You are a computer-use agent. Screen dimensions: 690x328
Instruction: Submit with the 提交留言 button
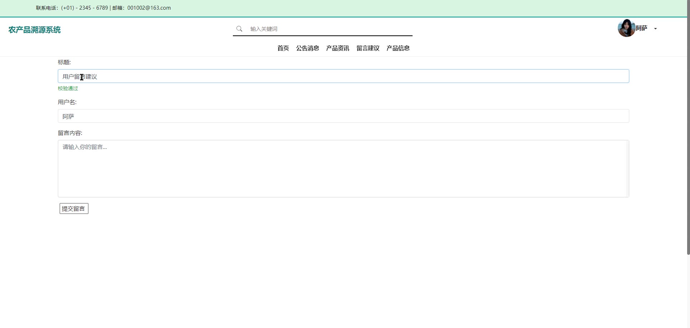(x=74, y=208)
